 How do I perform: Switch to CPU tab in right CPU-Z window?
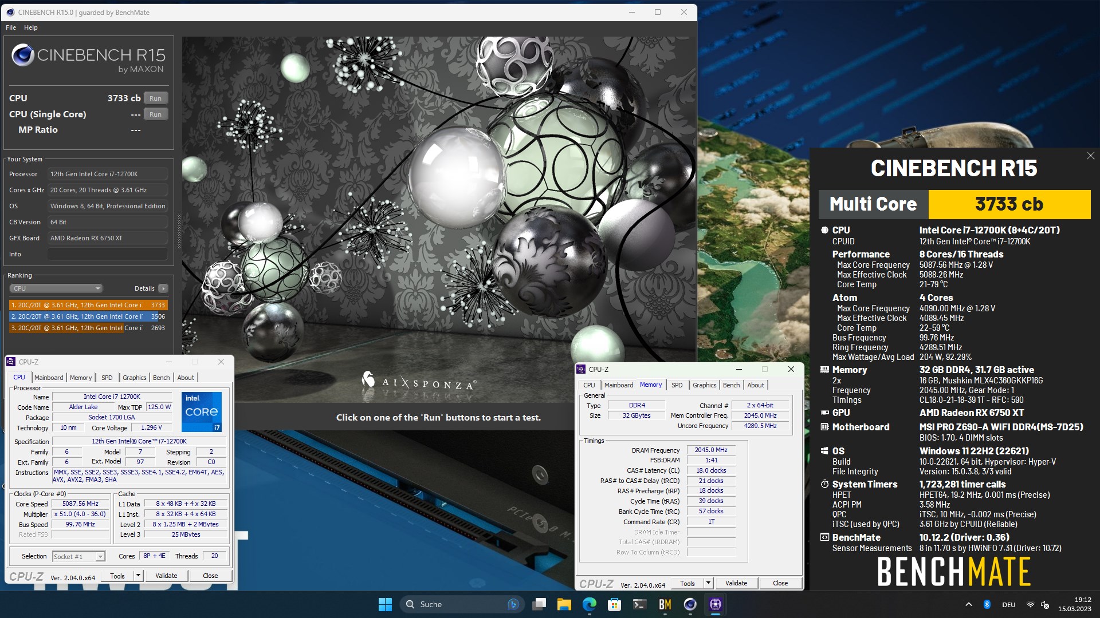tap(589, 385)
